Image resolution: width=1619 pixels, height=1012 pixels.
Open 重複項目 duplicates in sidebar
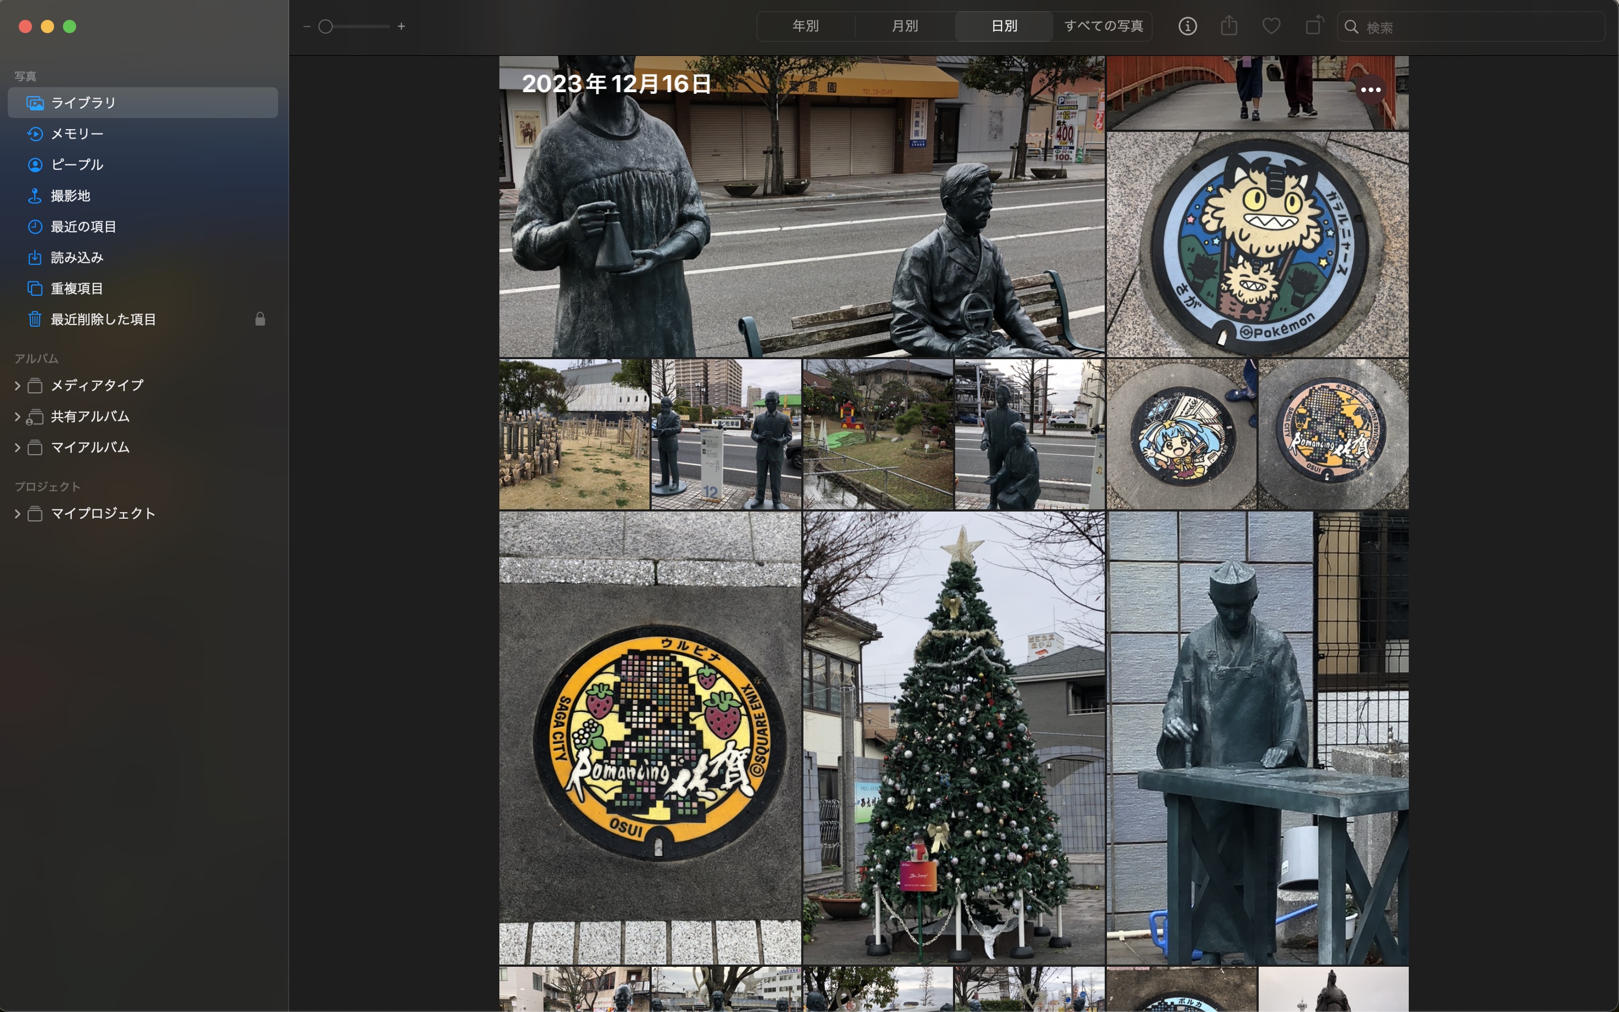[x=77, y=289]
